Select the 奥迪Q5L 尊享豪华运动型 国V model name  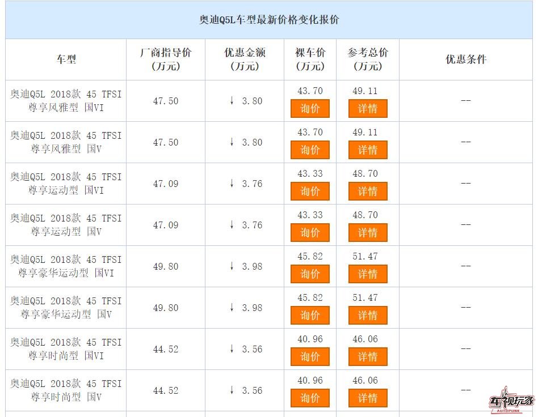tap(66, 308)
